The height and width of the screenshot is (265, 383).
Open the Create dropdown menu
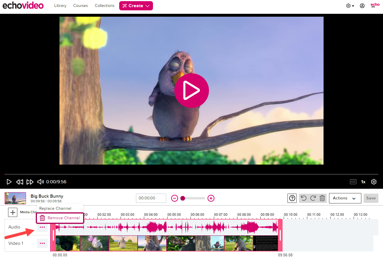136,6
